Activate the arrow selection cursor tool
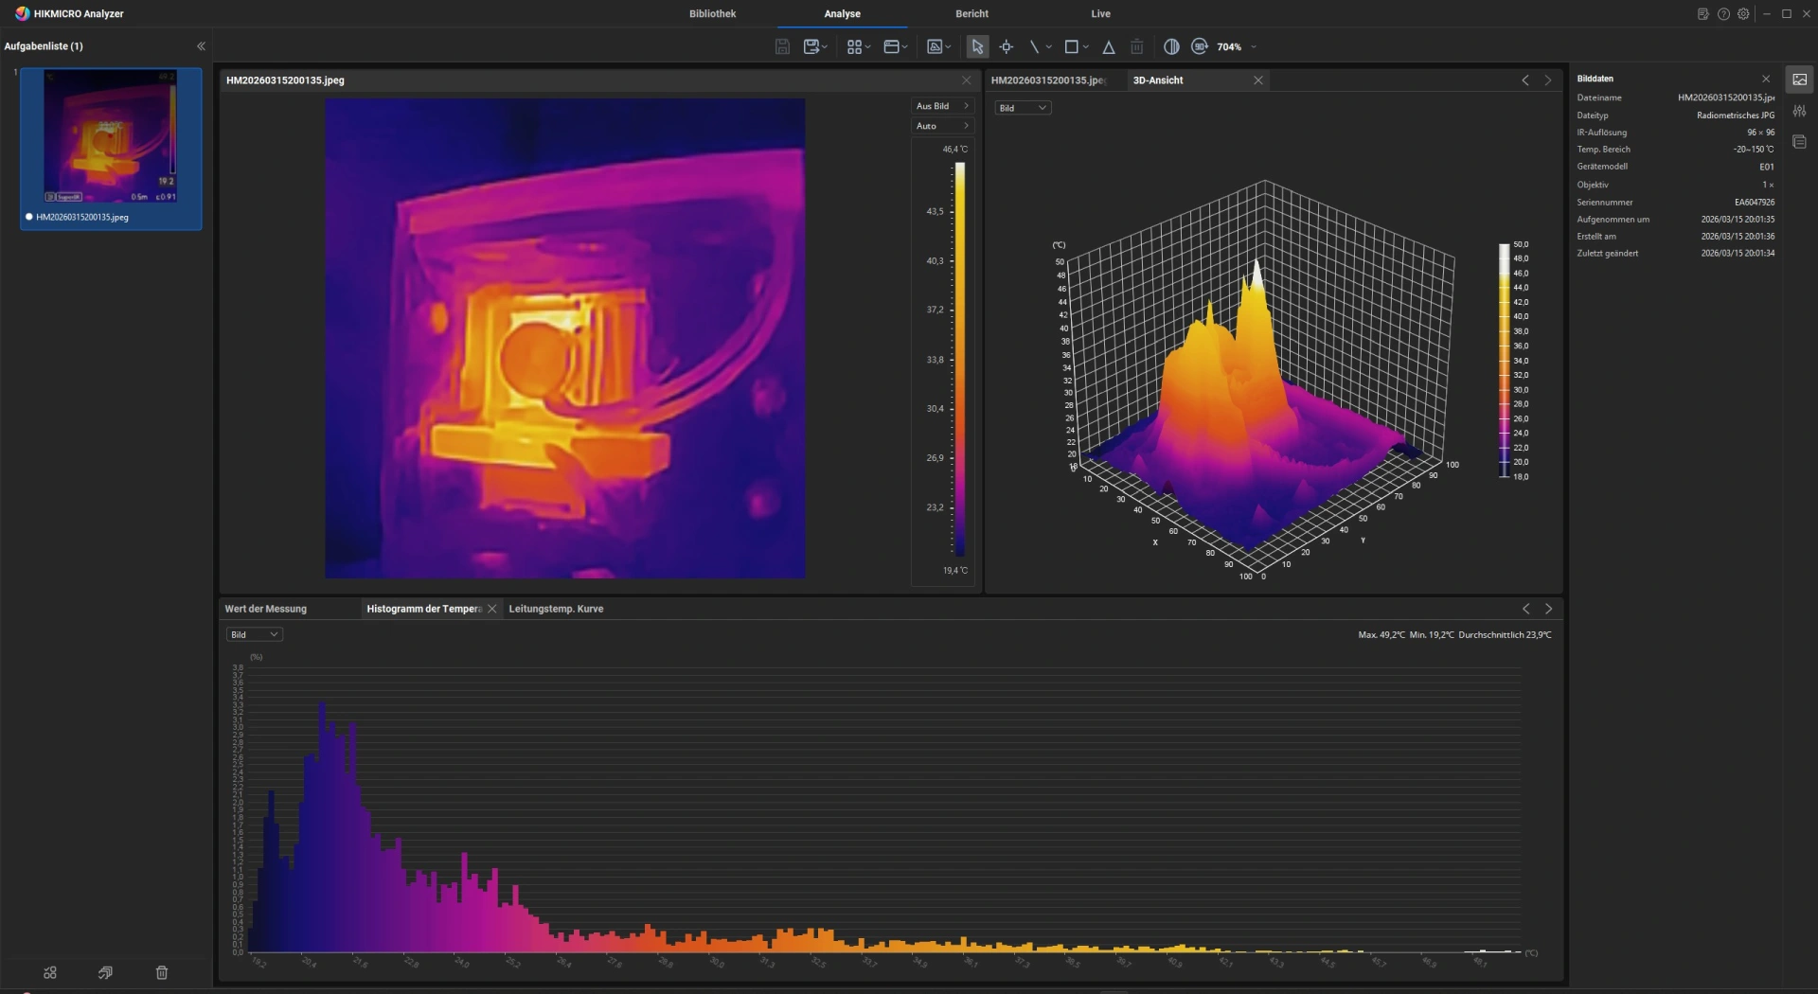 point(977,46)
